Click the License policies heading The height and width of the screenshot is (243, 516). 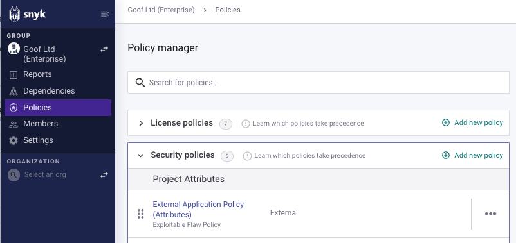[181, 123]
